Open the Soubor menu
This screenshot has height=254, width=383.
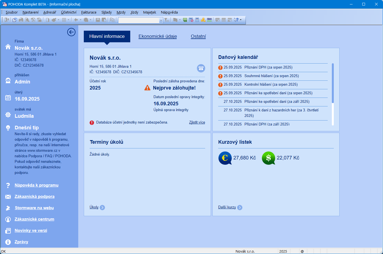pos(12,12)
